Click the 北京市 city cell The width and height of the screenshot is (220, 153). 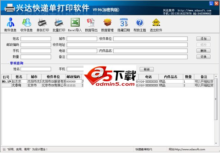34,85
